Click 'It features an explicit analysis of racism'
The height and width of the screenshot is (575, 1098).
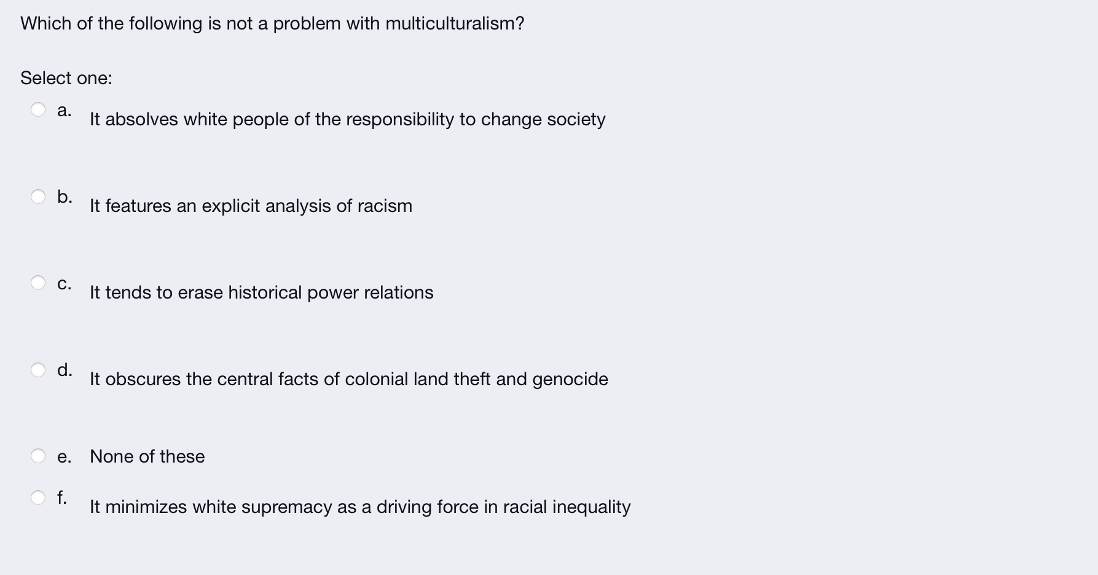tap(251, 206)
